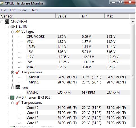Click the scrollbar up arrow
This screenshot has height=128, width=136.
point(133,21)
